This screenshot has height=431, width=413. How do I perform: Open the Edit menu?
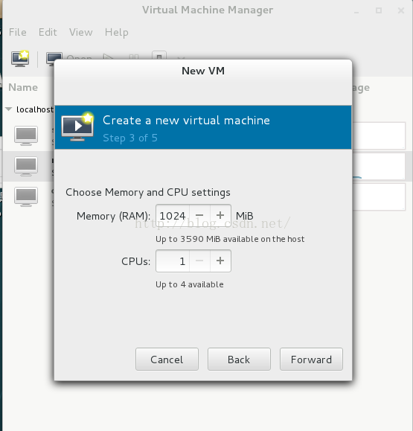pos(48,32)
